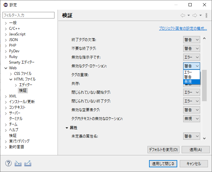Open help with the question mark icon
Image resolution: width=212 pixels, height=172 pixels.
8,163
